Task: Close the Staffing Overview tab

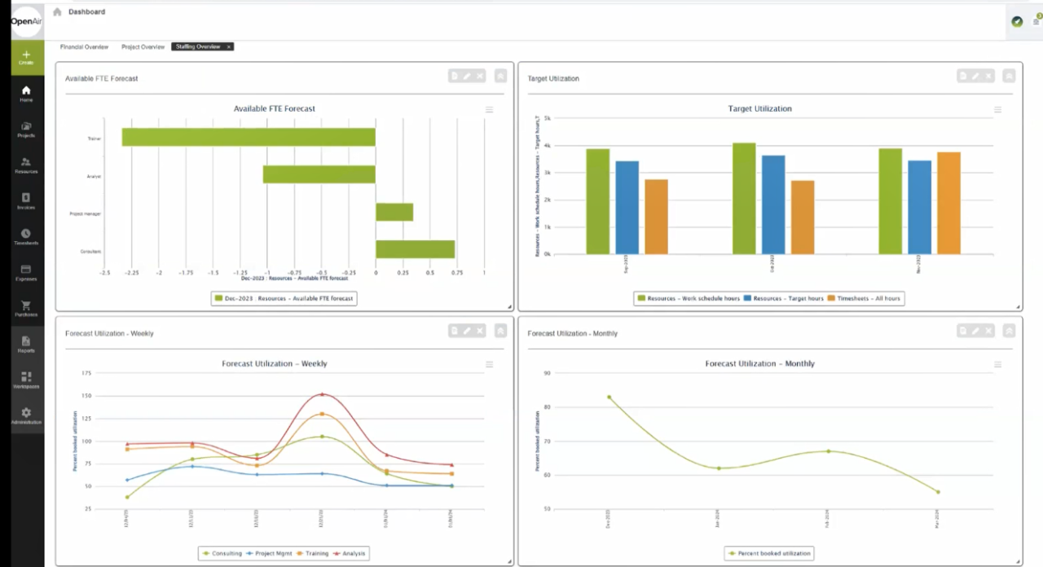Action: coord(229,47)
